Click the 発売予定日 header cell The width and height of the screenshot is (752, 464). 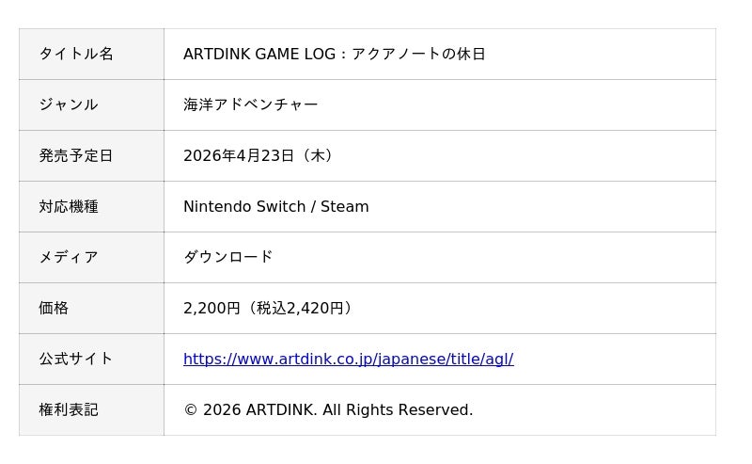[76, 155]
